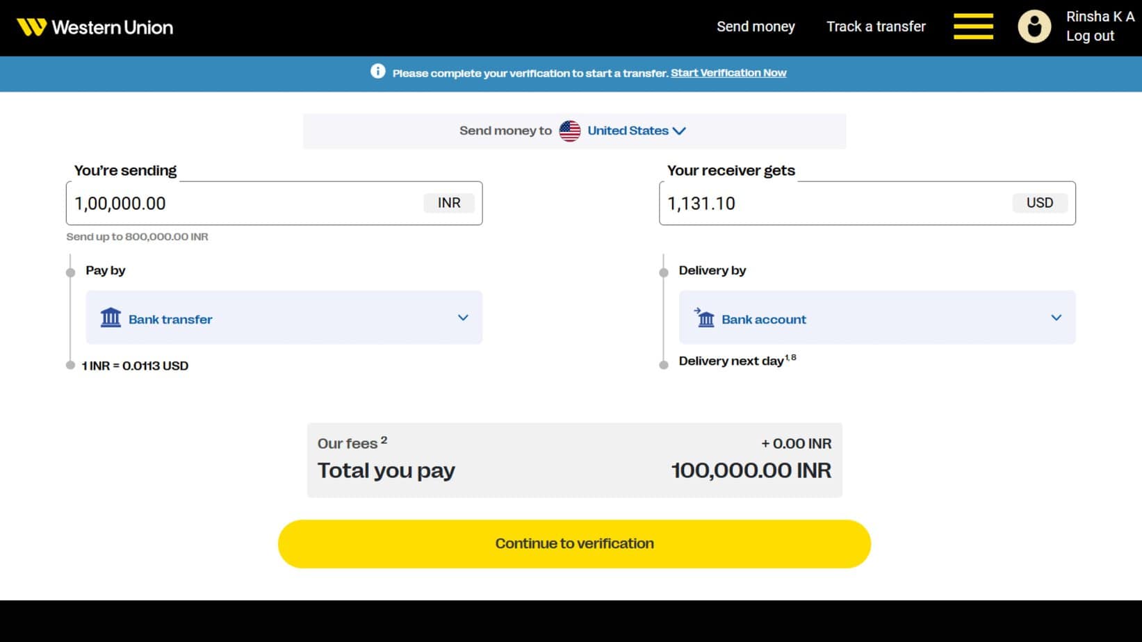Log out of the account

pos(1090,36)
